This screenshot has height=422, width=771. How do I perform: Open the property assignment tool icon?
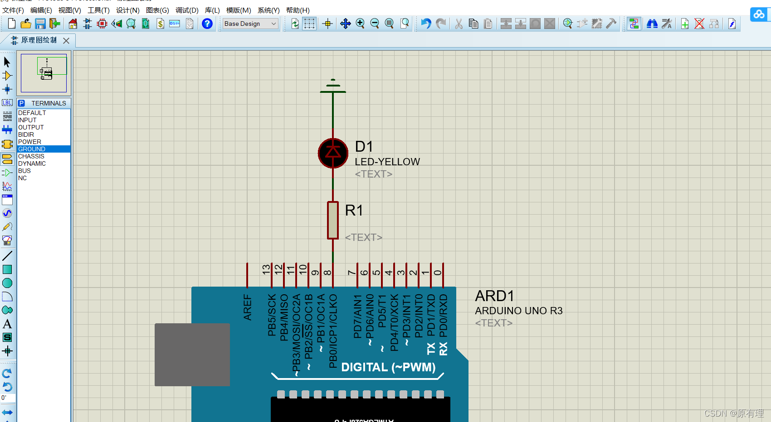pyautogui.click(x=667, y=24)
